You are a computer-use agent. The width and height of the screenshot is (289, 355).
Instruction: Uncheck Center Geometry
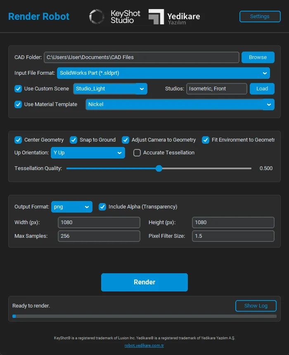[18, 140]
